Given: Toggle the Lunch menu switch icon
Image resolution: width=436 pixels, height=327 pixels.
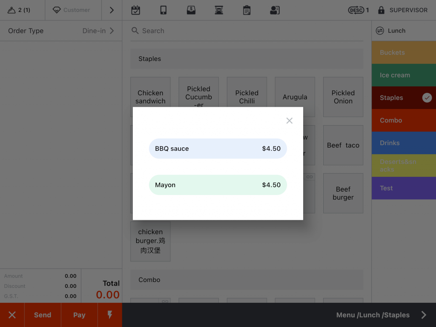Looking at the screenshot, I should pos(380,31).
